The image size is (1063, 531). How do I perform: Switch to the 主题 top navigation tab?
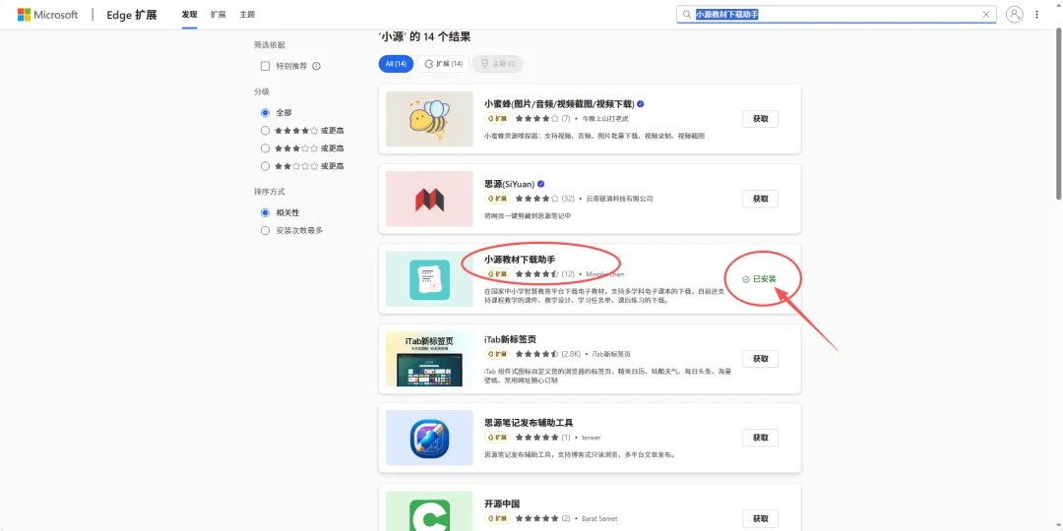(247, 14)
